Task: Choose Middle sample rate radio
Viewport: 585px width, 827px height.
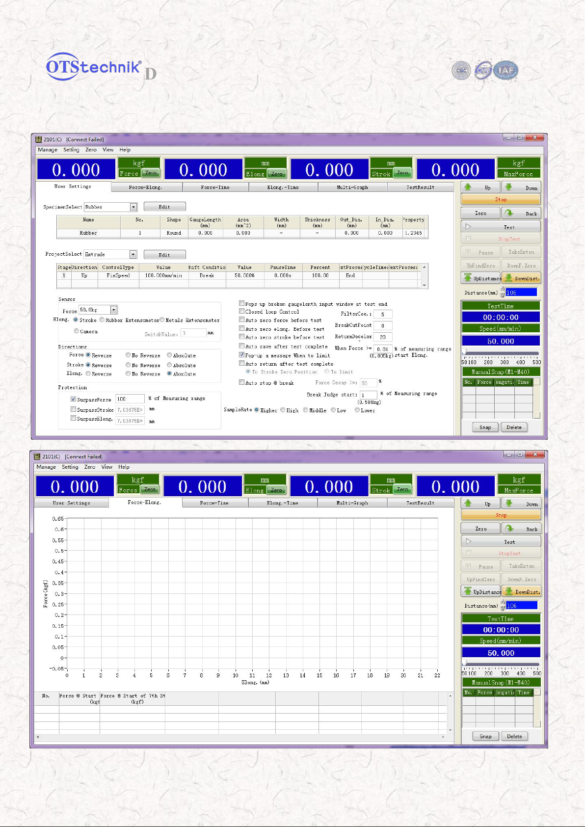Action: pos(305,410)
